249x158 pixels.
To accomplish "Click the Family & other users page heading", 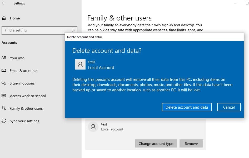I will coord(119,18).
